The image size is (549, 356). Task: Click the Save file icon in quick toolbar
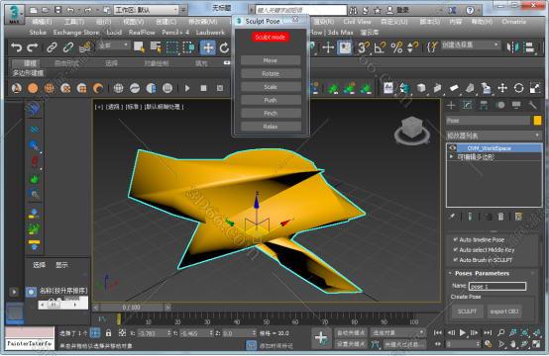point(58,10)
